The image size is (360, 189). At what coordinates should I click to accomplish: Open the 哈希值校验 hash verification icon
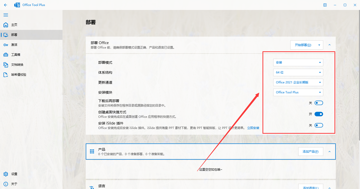(x=6, y=74)
